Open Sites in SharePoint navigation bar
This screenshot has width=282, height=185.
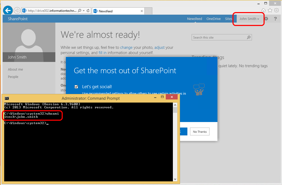[x=228, y=19]
